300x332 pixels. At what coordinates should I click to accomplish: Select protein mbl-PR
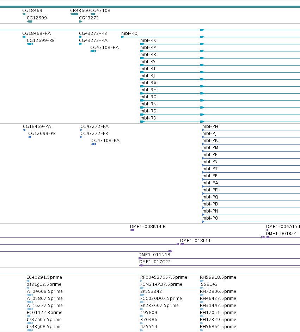(210, 190)
